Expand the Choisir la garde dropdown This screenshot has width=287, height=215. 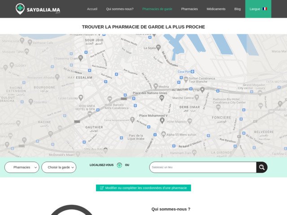point(59,168)
